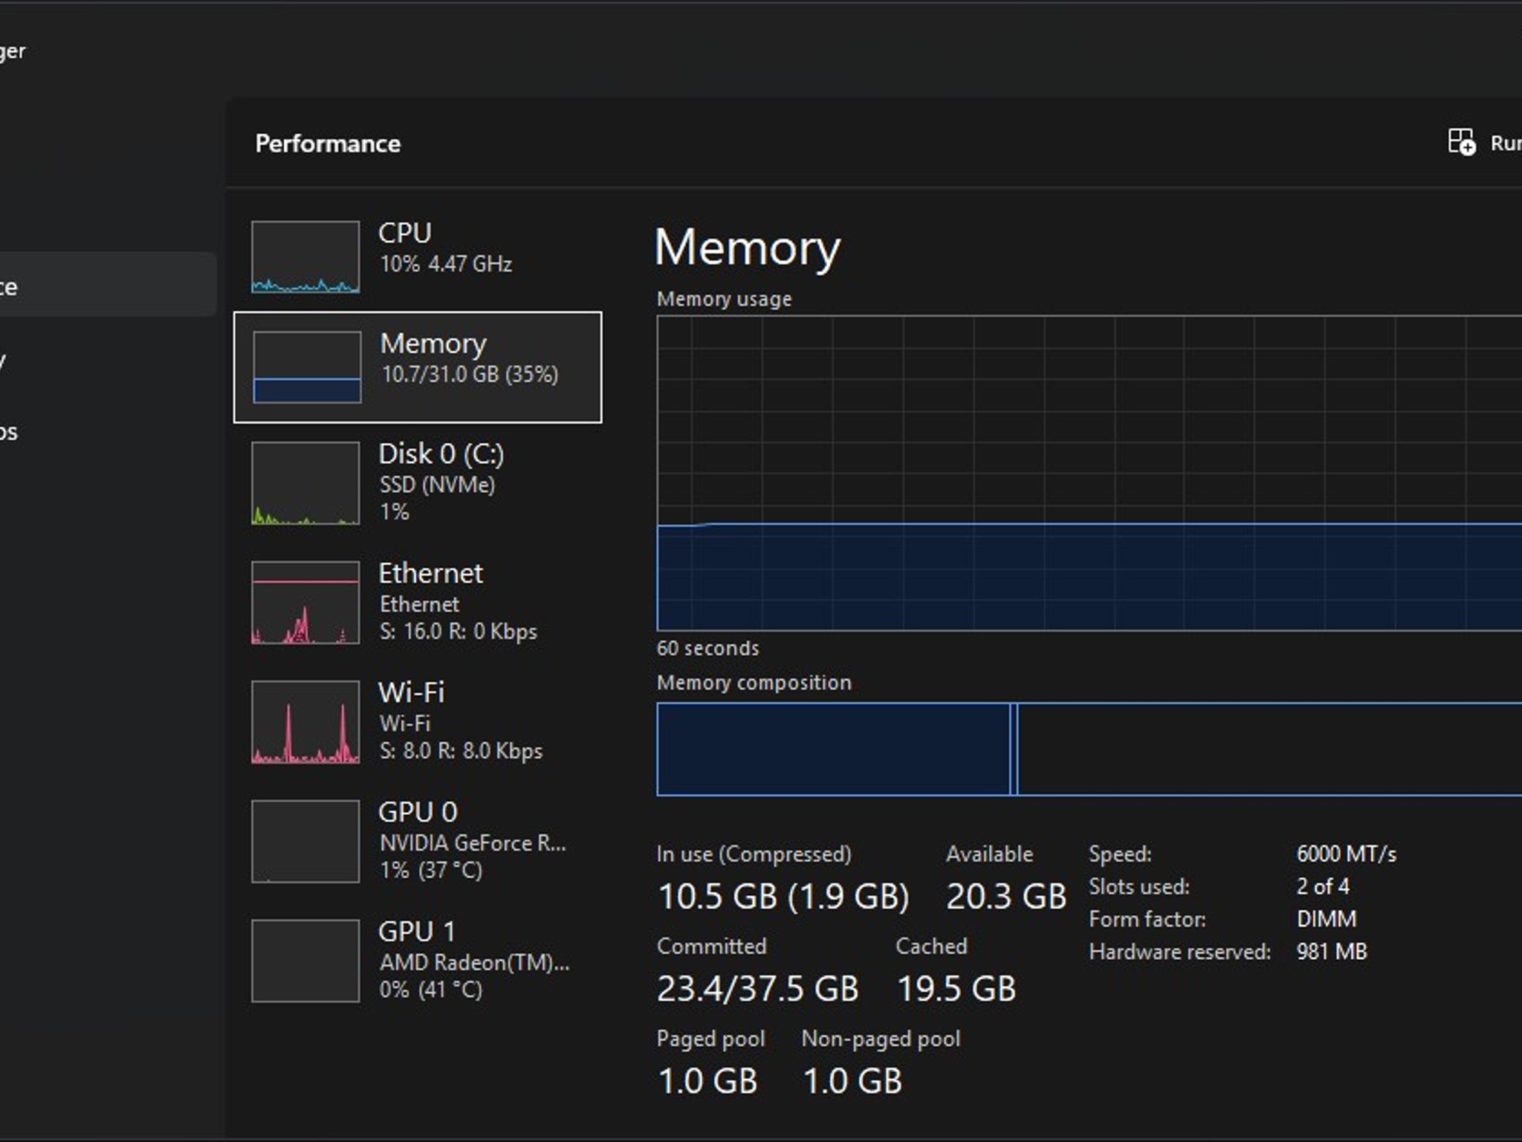Open Disk 0 (C:) performance graph
The image size is (1522, 1142).
coord(305,483)
